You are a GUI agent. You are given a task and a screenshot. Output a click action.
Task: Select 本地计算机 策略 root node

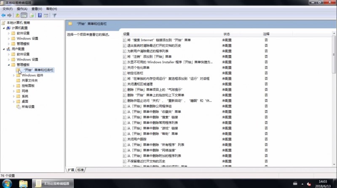(18, 23)
